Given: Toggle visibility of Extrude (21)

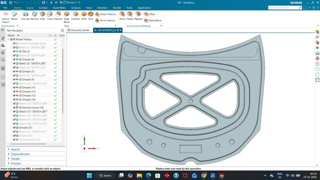Looking at the screenshot, I should pyautogui.click(x=14, y=127).
